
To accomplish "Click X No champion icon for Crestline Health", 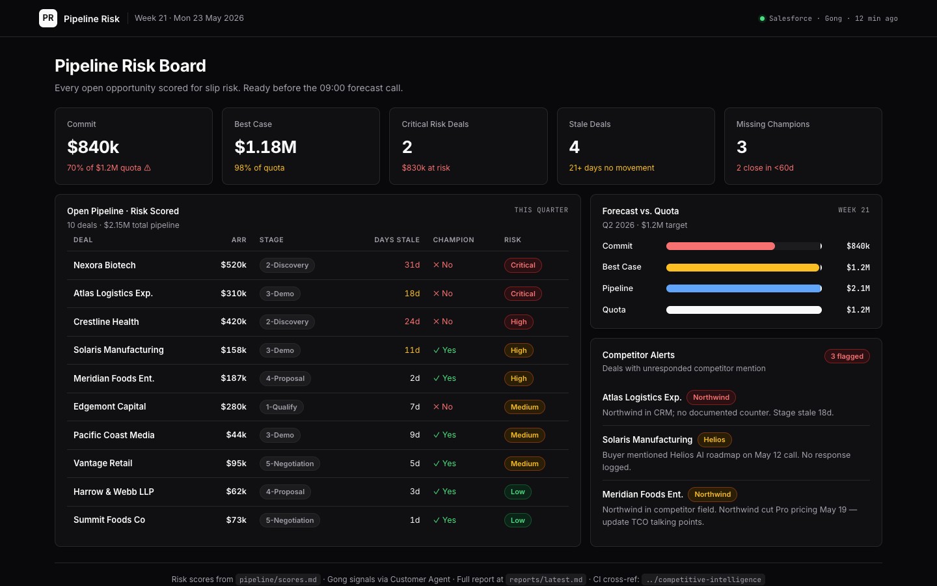I will (443, 322).
